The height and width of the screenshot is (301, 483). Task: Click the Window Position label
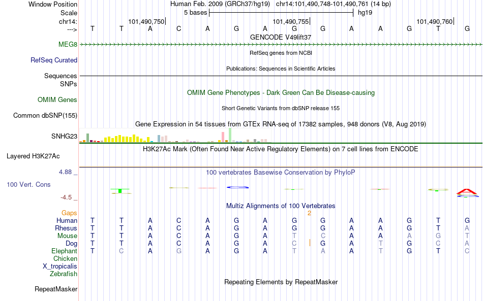(x=53, y=4)
